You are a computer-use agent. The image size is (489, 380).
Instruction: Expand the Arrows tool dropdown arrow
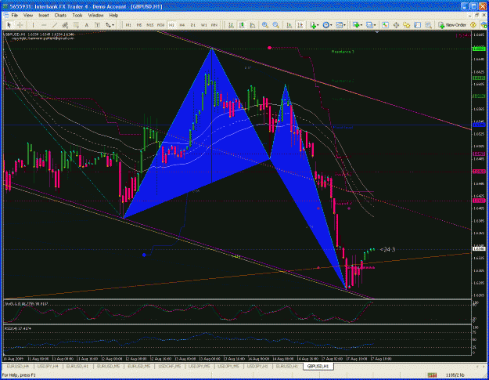(113, 25)
